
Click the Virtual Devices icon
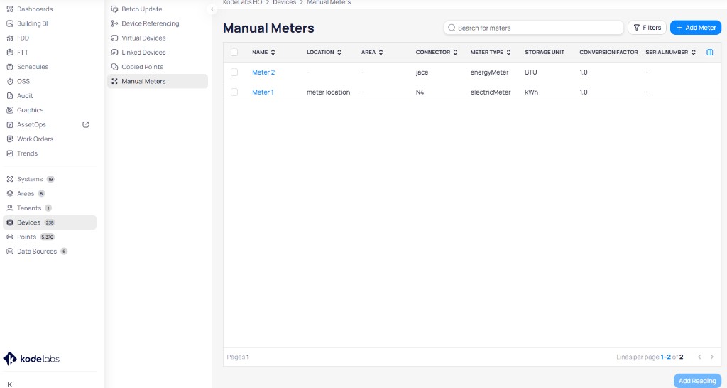(114, 38)
